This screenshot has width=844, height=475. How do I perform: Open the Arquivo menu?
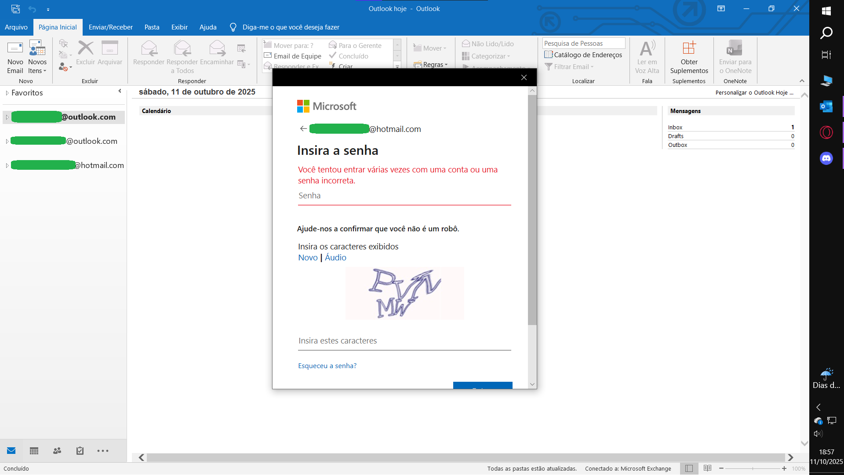pyautogui.click(x=16, y=27)
